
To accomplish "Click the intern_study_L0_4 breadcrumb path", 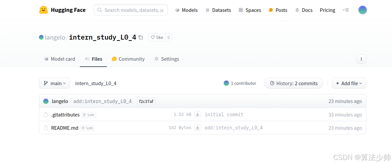I will [x=96, y=83].
